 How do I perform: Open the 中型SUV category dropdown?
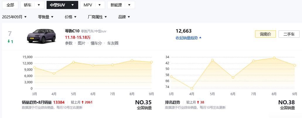(62, 5)
